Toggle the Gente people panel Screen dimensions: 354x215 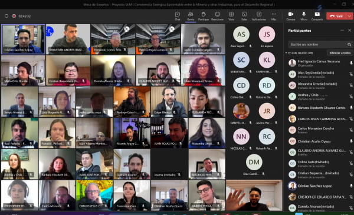click(191, 16)
